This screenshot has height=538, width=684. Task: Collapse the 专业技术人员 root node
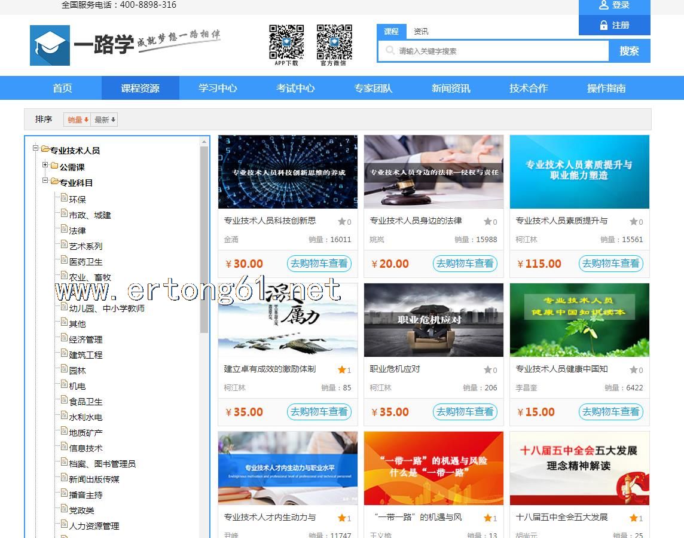click(36, 148)
